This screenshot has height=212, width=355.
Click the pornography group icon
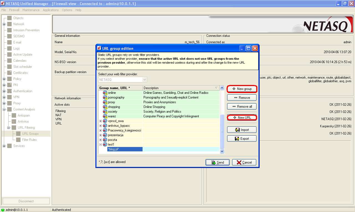coord(105,97)
